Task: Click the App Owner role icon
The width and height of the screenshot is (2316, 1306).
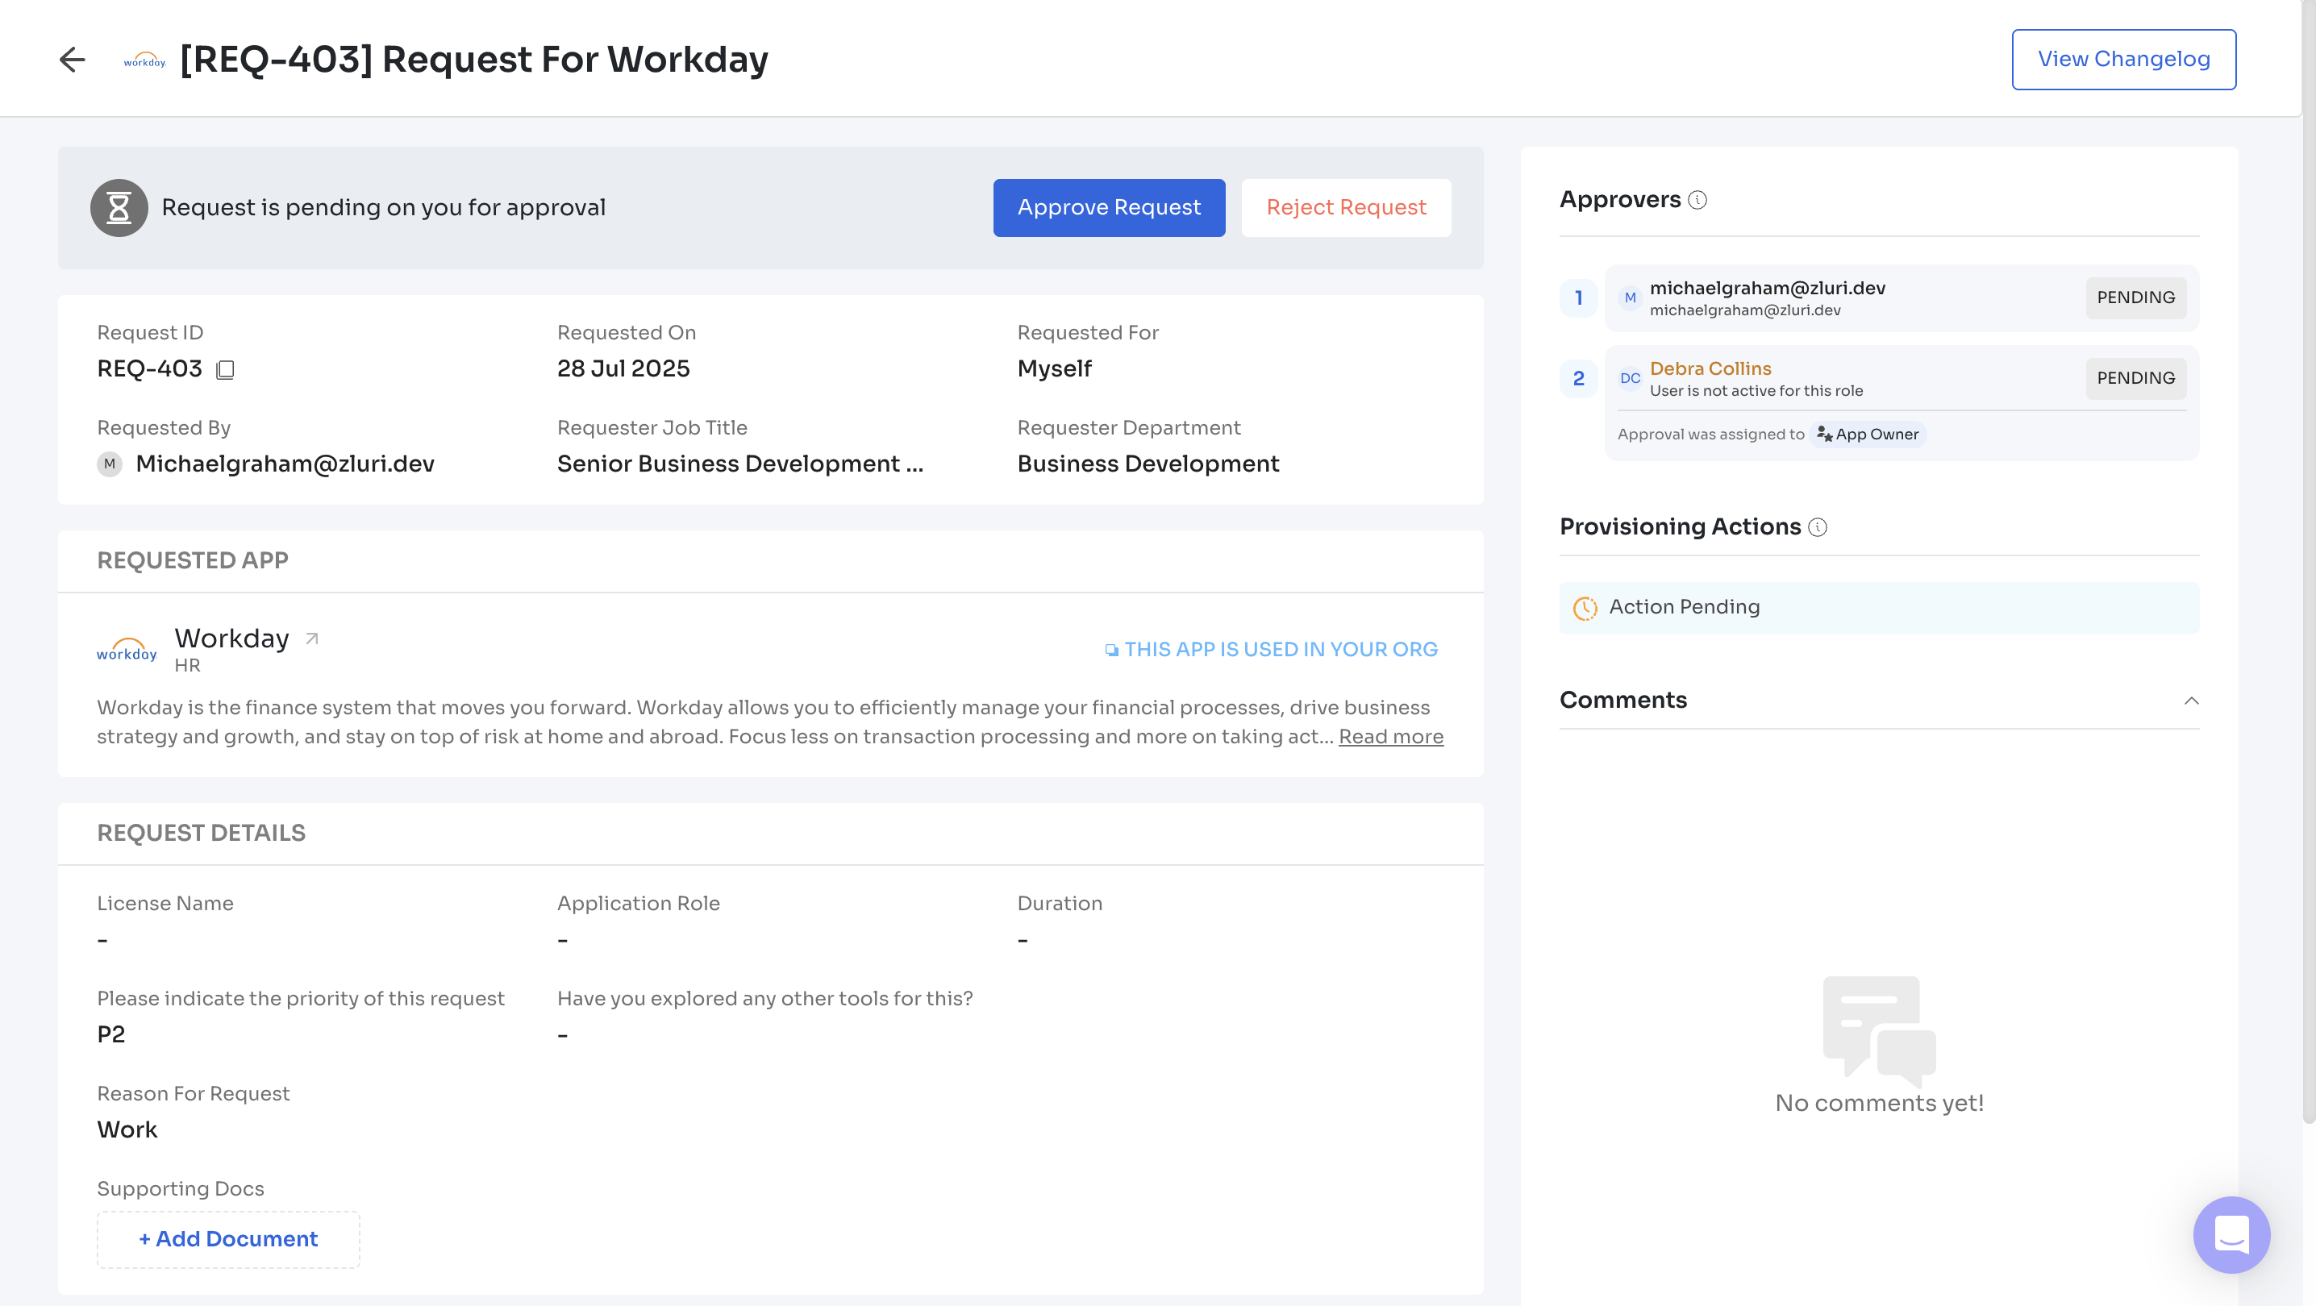Action: click(x=1824, y=435)
